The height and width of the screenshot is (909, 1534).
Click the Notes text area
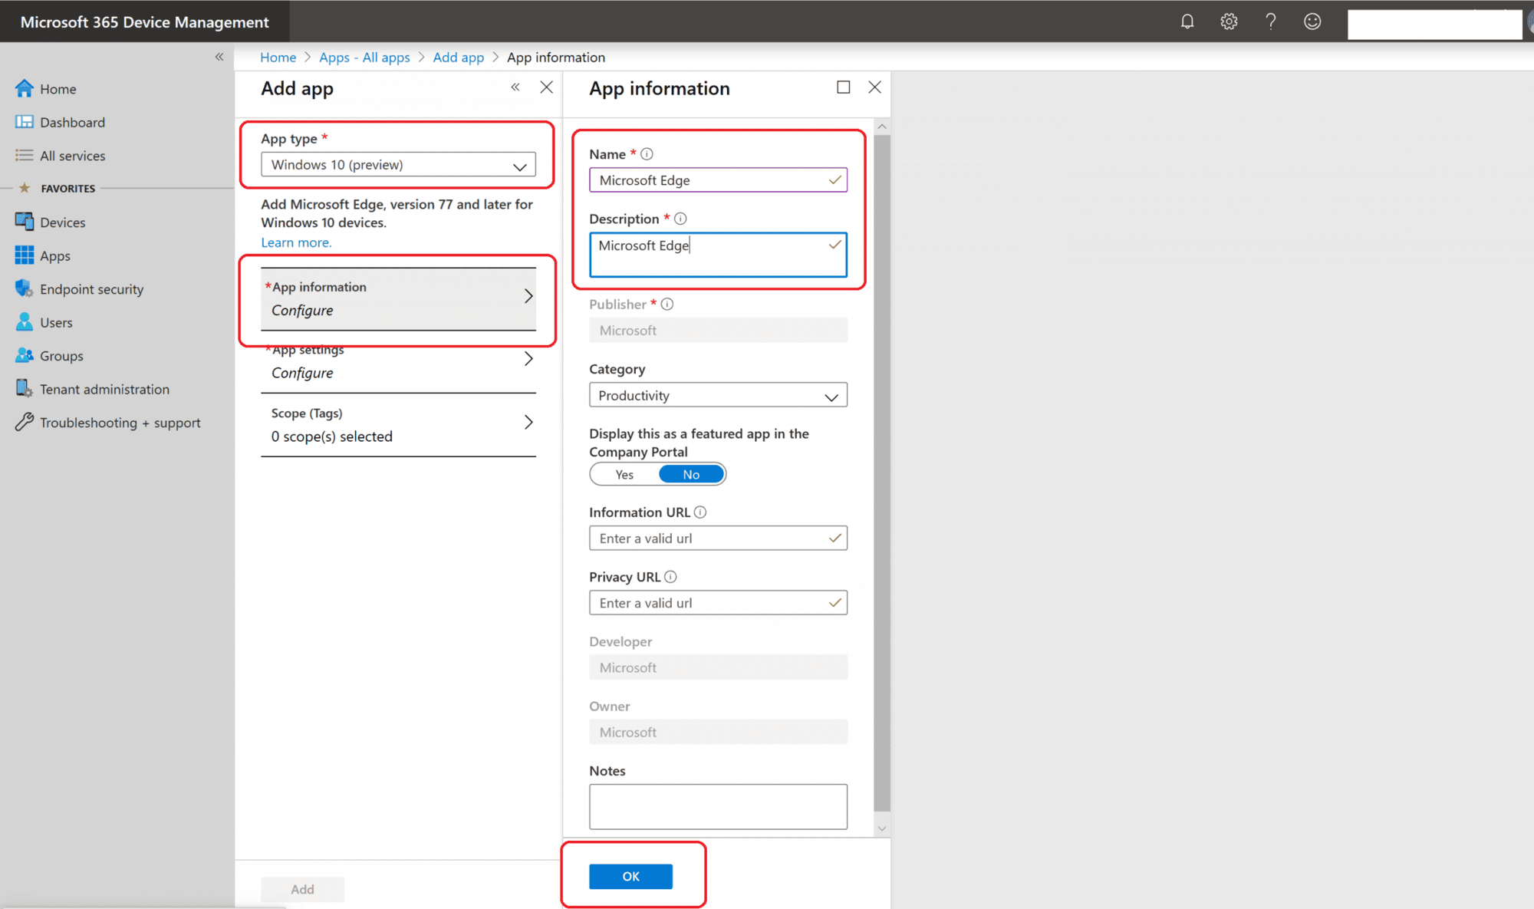click(x=718, y=806)
